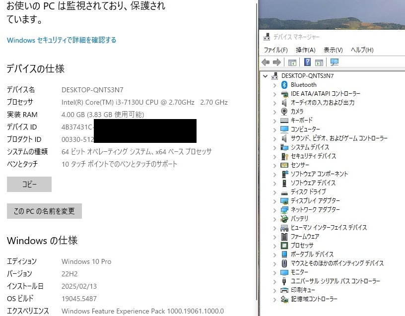Click the Windows 10 Pro edition value
The image size is (405, 316).
click(x=86, y=261)
